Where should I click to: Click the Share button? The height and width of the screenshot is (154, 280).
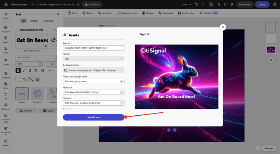tap(262, 4)
